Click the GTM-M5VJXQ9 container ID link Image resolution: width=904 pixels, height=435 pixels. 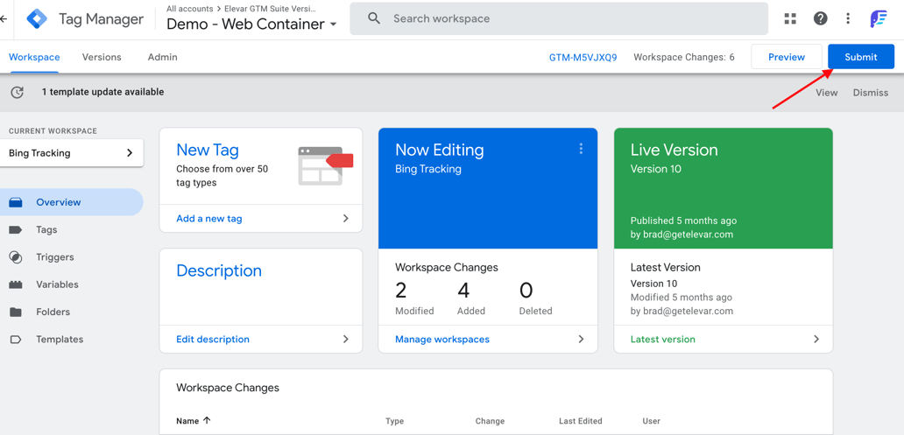583,58
